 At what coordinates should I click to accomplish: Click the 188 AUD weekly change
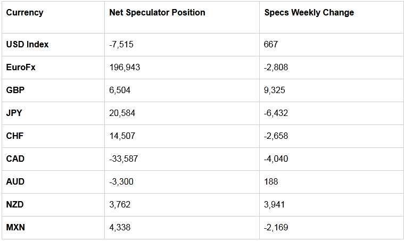point(271,182)
